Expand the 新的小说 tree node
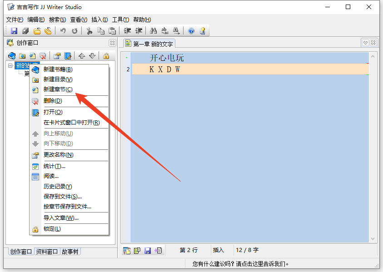This screenshot has width=383, height=272. [x=10, y=65]
